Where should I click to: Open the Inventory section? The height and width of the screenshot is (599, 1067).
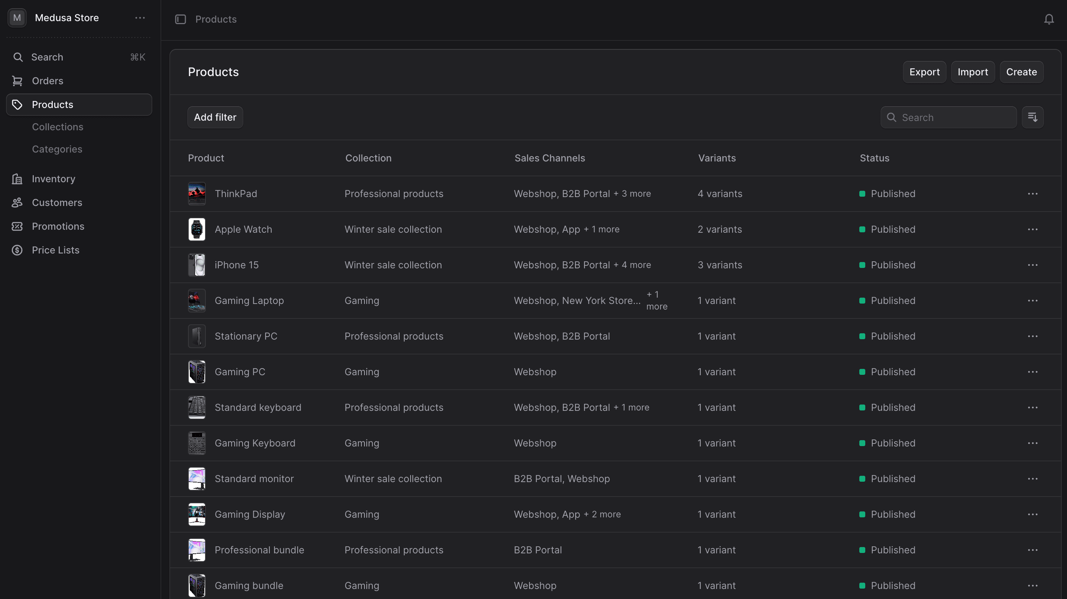click(x=53, y=178)
